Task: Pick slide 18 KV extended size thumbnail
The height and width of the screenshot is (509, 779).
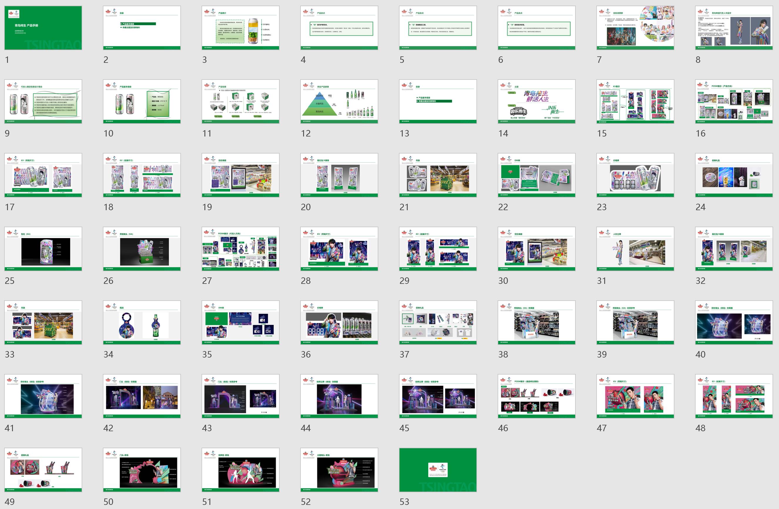Action: (142, 175)
